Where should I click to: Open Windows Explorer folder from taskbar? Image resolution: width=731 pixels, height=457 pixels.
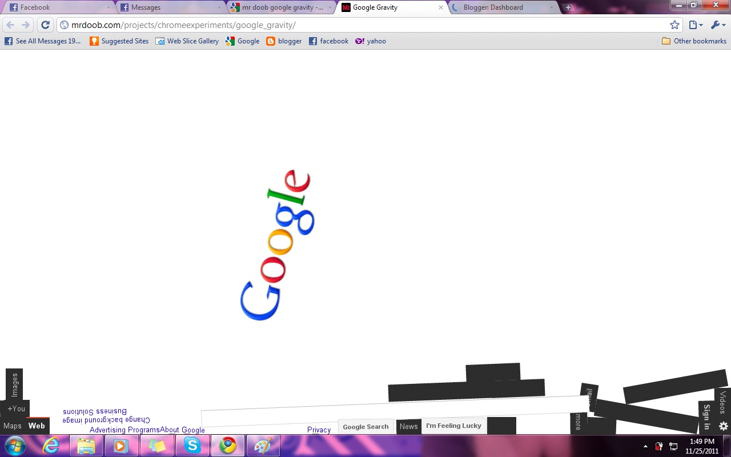point(86,446)
